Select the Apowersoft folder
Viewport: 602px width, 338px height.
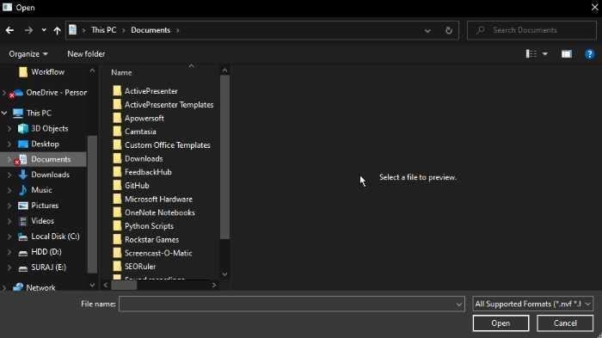tap(144, 118)
